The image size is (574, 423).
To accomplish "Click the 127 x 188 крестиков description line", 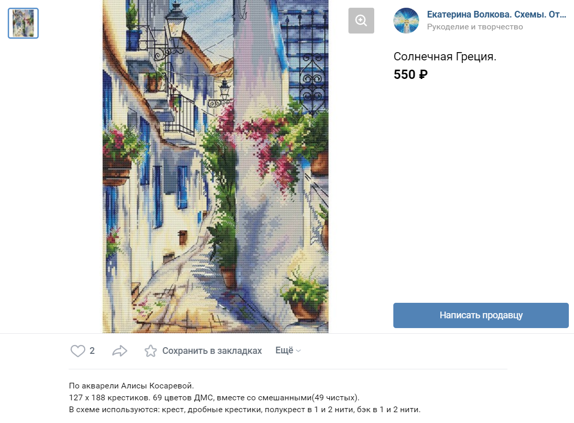I will (214, 397).
